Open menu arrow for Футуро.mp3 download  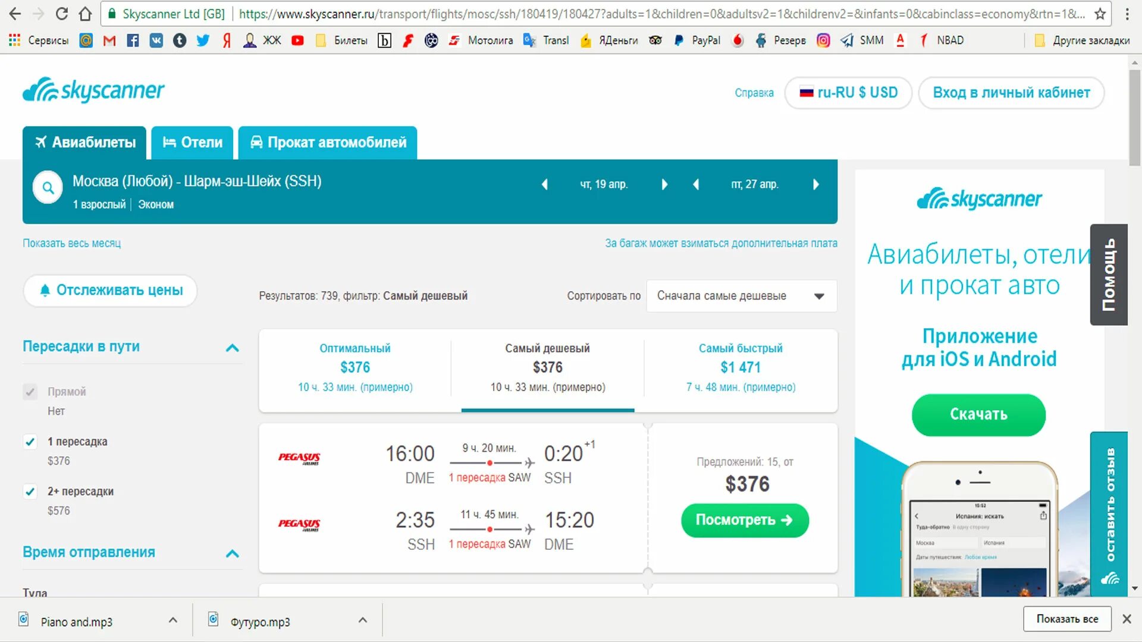point(363,620)
